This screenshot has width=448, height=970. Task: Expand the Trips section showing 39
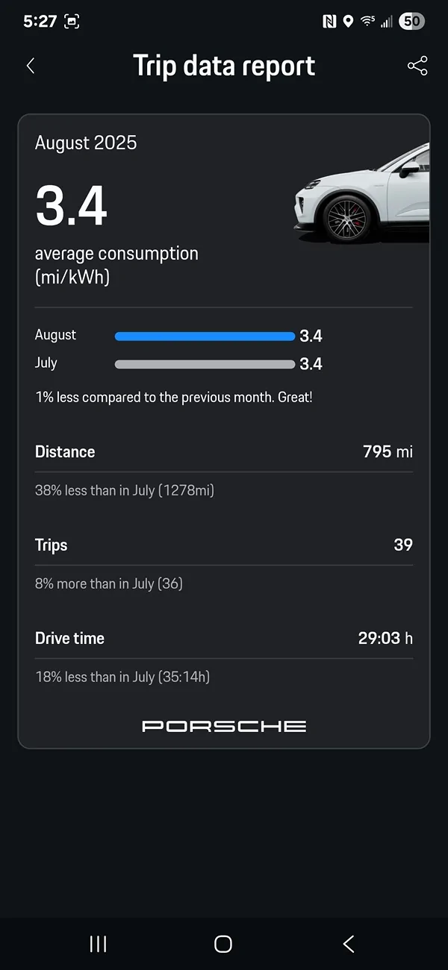[x=224, y=545]
